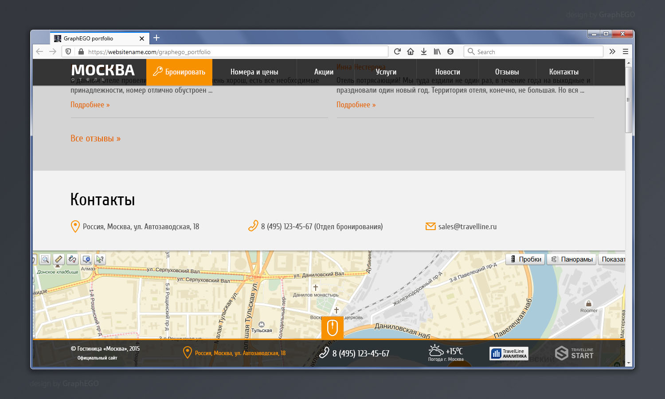Open left review's Подробнее link
The image size is (665, 399).
point(90,105)
